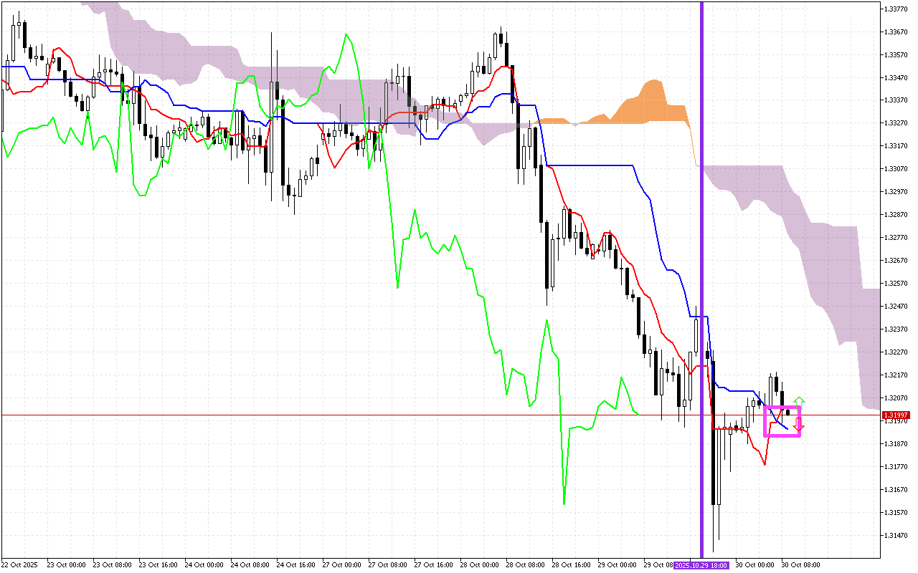Click the red 1.31997 bid price tag
This screenshot has width=918, height=573.
pyautogui.click(x=896, y=414)
